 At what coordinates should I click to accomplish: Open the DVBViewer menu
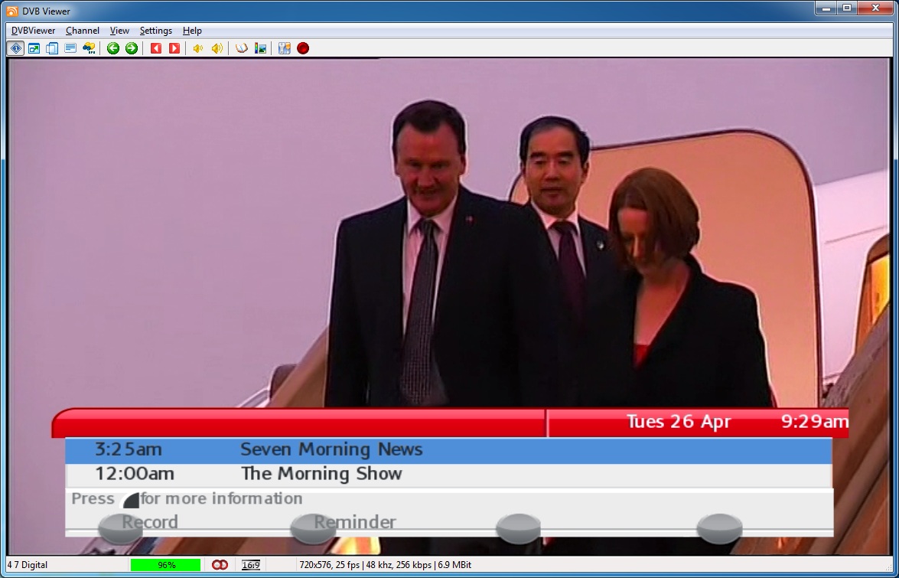tap(33, 31)
